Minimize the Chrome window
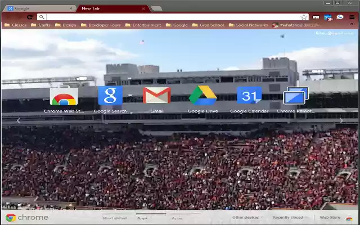 click(x=328, y=3)
